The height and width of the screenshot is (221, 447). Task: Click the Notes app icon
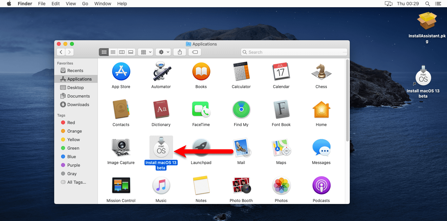coord(201,185)
